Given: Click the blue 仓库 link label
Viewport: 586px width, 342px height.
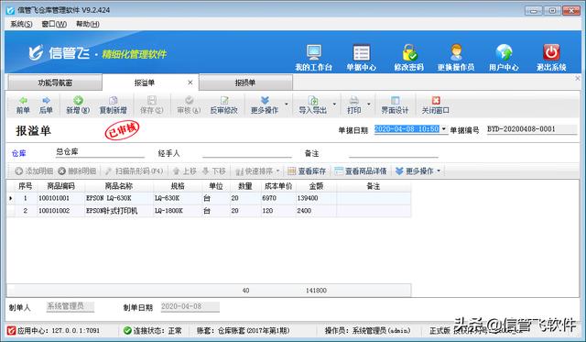Looking at the screenshot, I should [x=18, y=153].
